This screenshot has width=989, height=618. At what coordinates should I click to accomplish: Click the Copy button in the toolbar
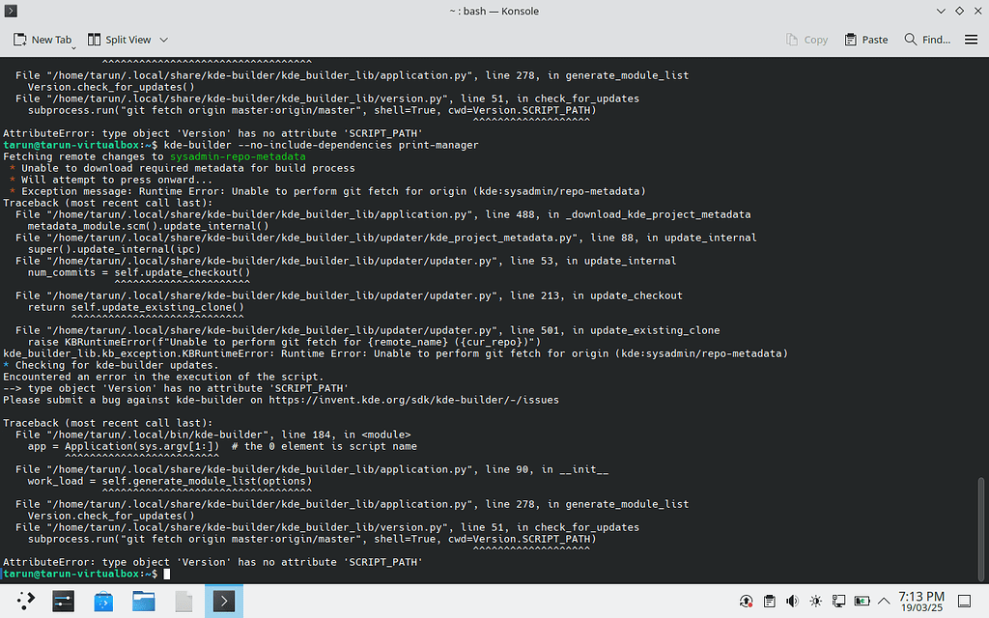point(806,40)
